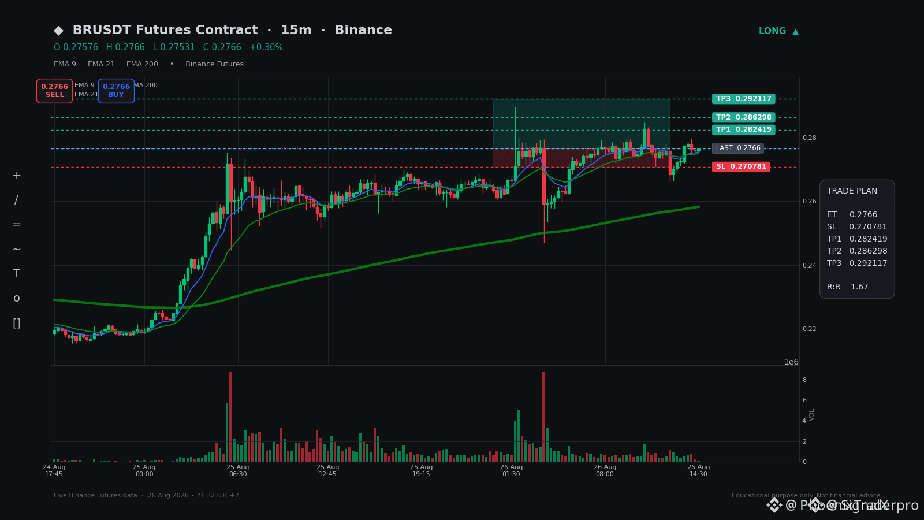Image resolution: width=924 pixels, height=520 pixels.
Task: Select the T text annotation tool
Action: pyautogui.click(x=17, y=274)
